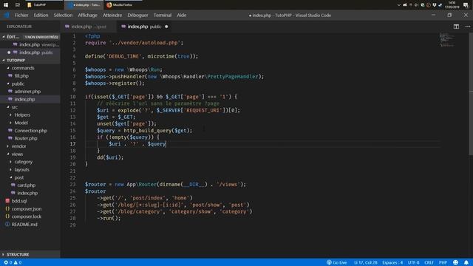The height and width of the screenshot is (266, 473).
Task: Open README.md file
Action: click(24, 225)
